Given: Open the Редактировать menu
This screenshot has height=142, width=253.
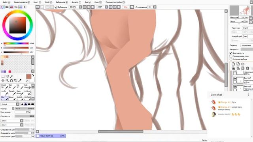Looking at the screenshot, I should (x=22, y=2).
